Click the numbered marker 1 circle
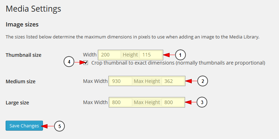The width and height of the screenshot is (279, 139). [180, 55]
